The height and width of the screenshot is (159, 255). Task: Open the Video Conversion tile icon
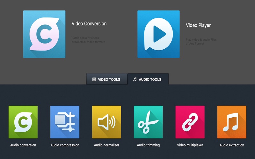(x=44, y=34)
